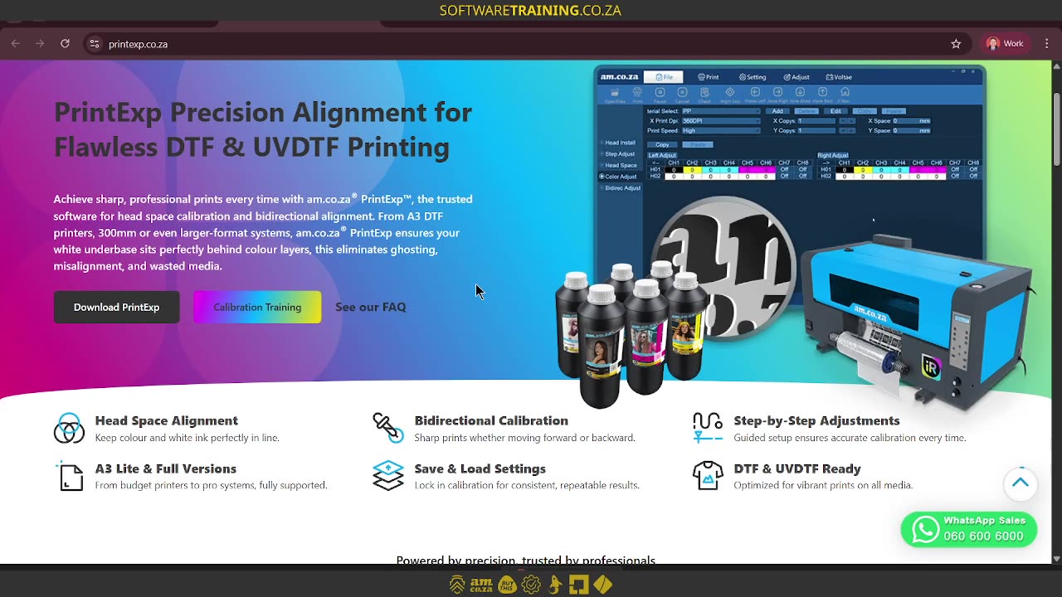The width and height of the screenshot is (1062, 597).
Task: Select the Step Adjust radio option
Action: pos(619,154)
